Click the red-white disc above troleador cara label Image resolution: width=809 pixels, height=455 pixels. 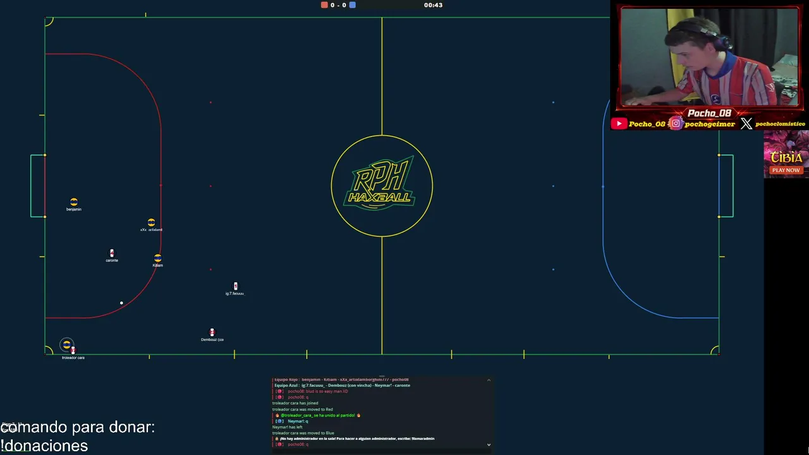[x=73, y=351]
